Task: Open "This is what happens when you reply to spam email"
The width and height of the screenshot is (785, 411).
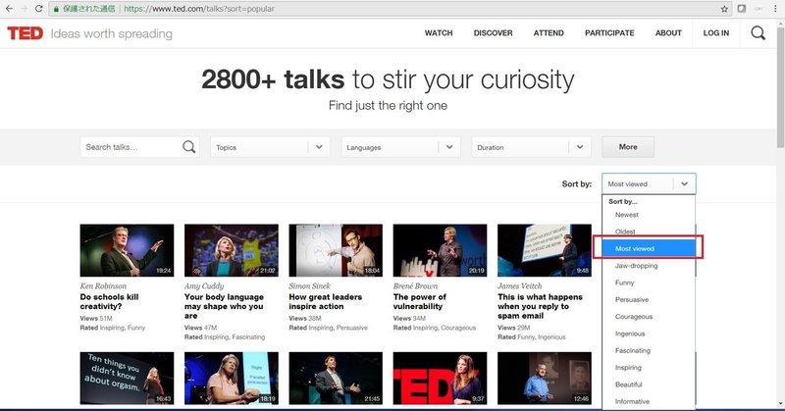Action: point(541,306)
